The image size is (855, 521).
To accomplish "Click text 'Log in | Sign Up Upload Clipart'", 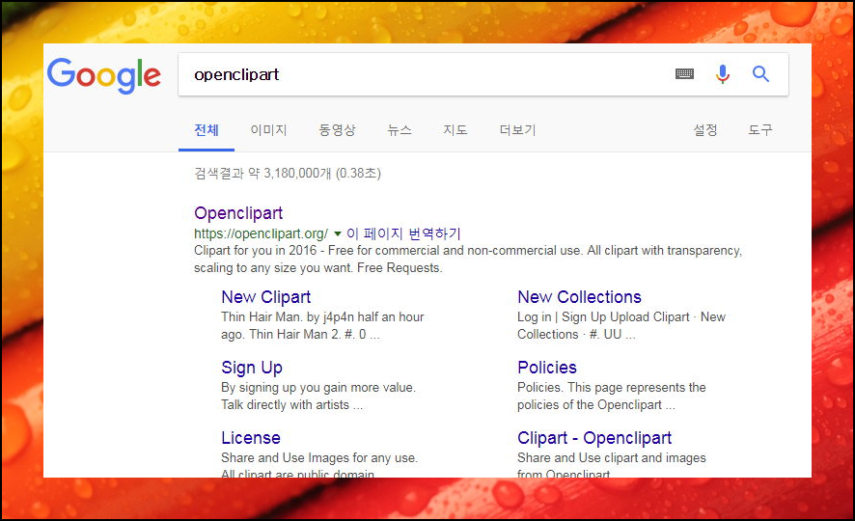I will click(603, 317).
